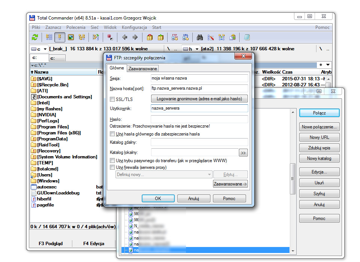The height and width of the screenshot is (262, 360).
Task: Click the hiberfil file icon
Action: [33, 199]
